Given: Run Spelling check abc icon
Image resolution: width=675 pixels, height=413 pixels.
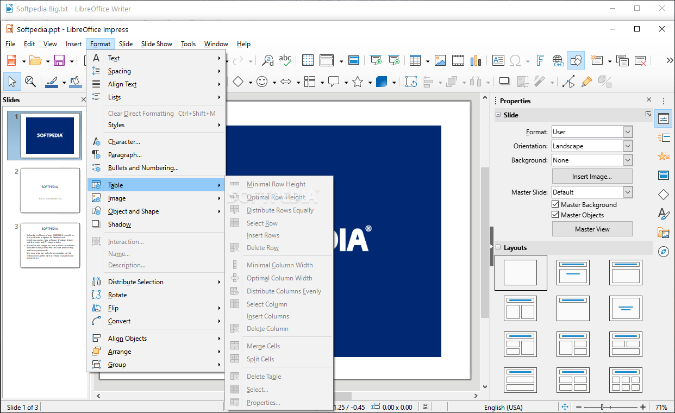Looking at the screenshot, I should coord(285,60).
